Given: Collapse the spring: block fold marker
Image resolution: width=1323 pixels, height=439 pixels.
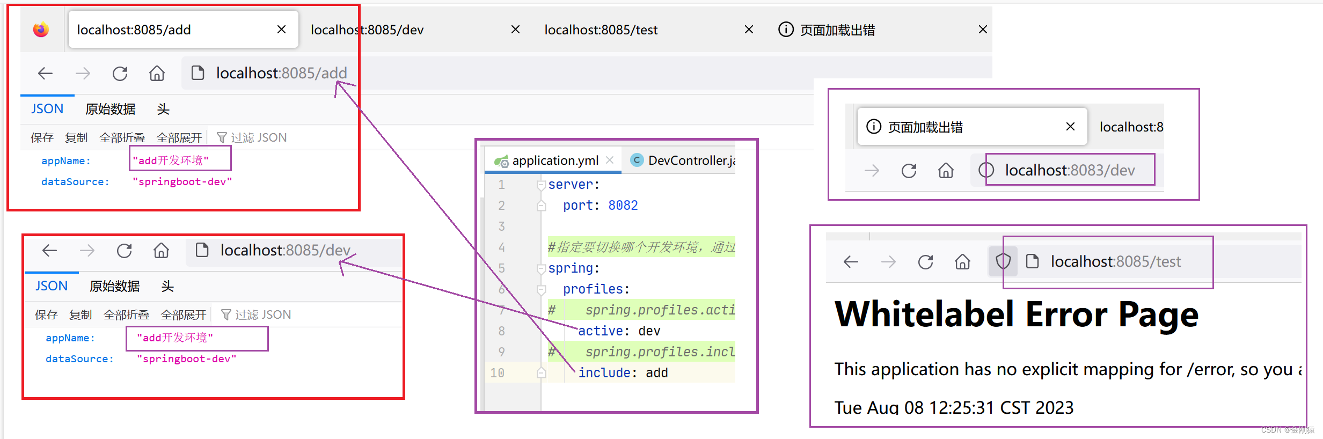Looking at the screenshot, I should [542, 269].
